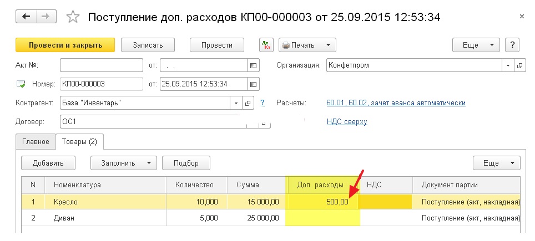Expand the Организация dropdown list
The height and width of the screenshot is (241, 535).
tap(508, 65)
